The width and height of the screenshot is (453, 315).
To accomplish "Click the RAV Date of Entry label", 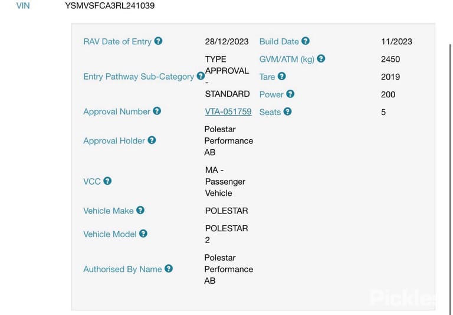I will [117, 42].
